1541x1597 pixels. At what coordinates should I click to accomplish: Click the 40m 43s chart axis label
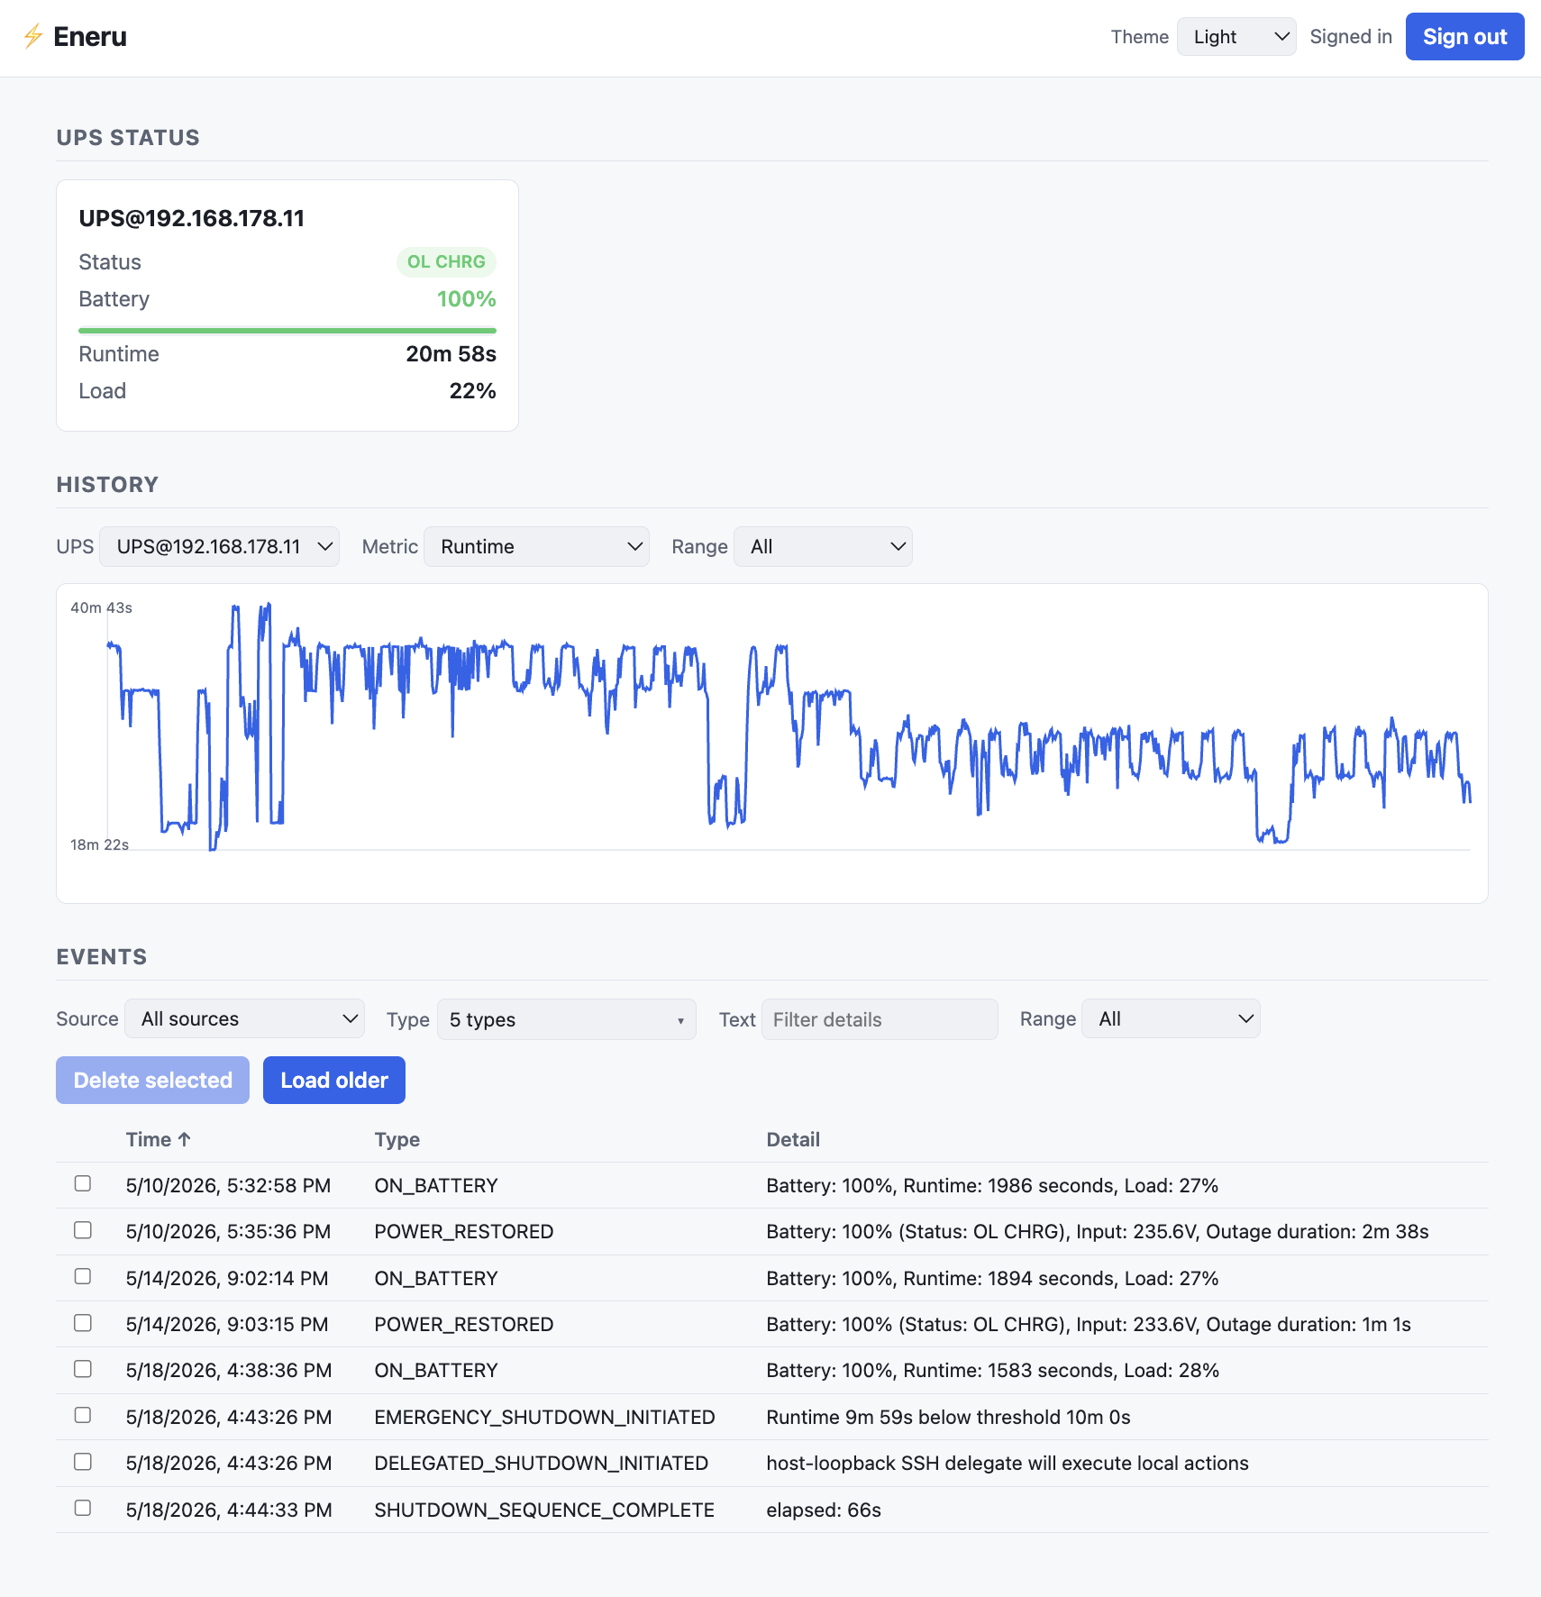[x=102, y=607]
